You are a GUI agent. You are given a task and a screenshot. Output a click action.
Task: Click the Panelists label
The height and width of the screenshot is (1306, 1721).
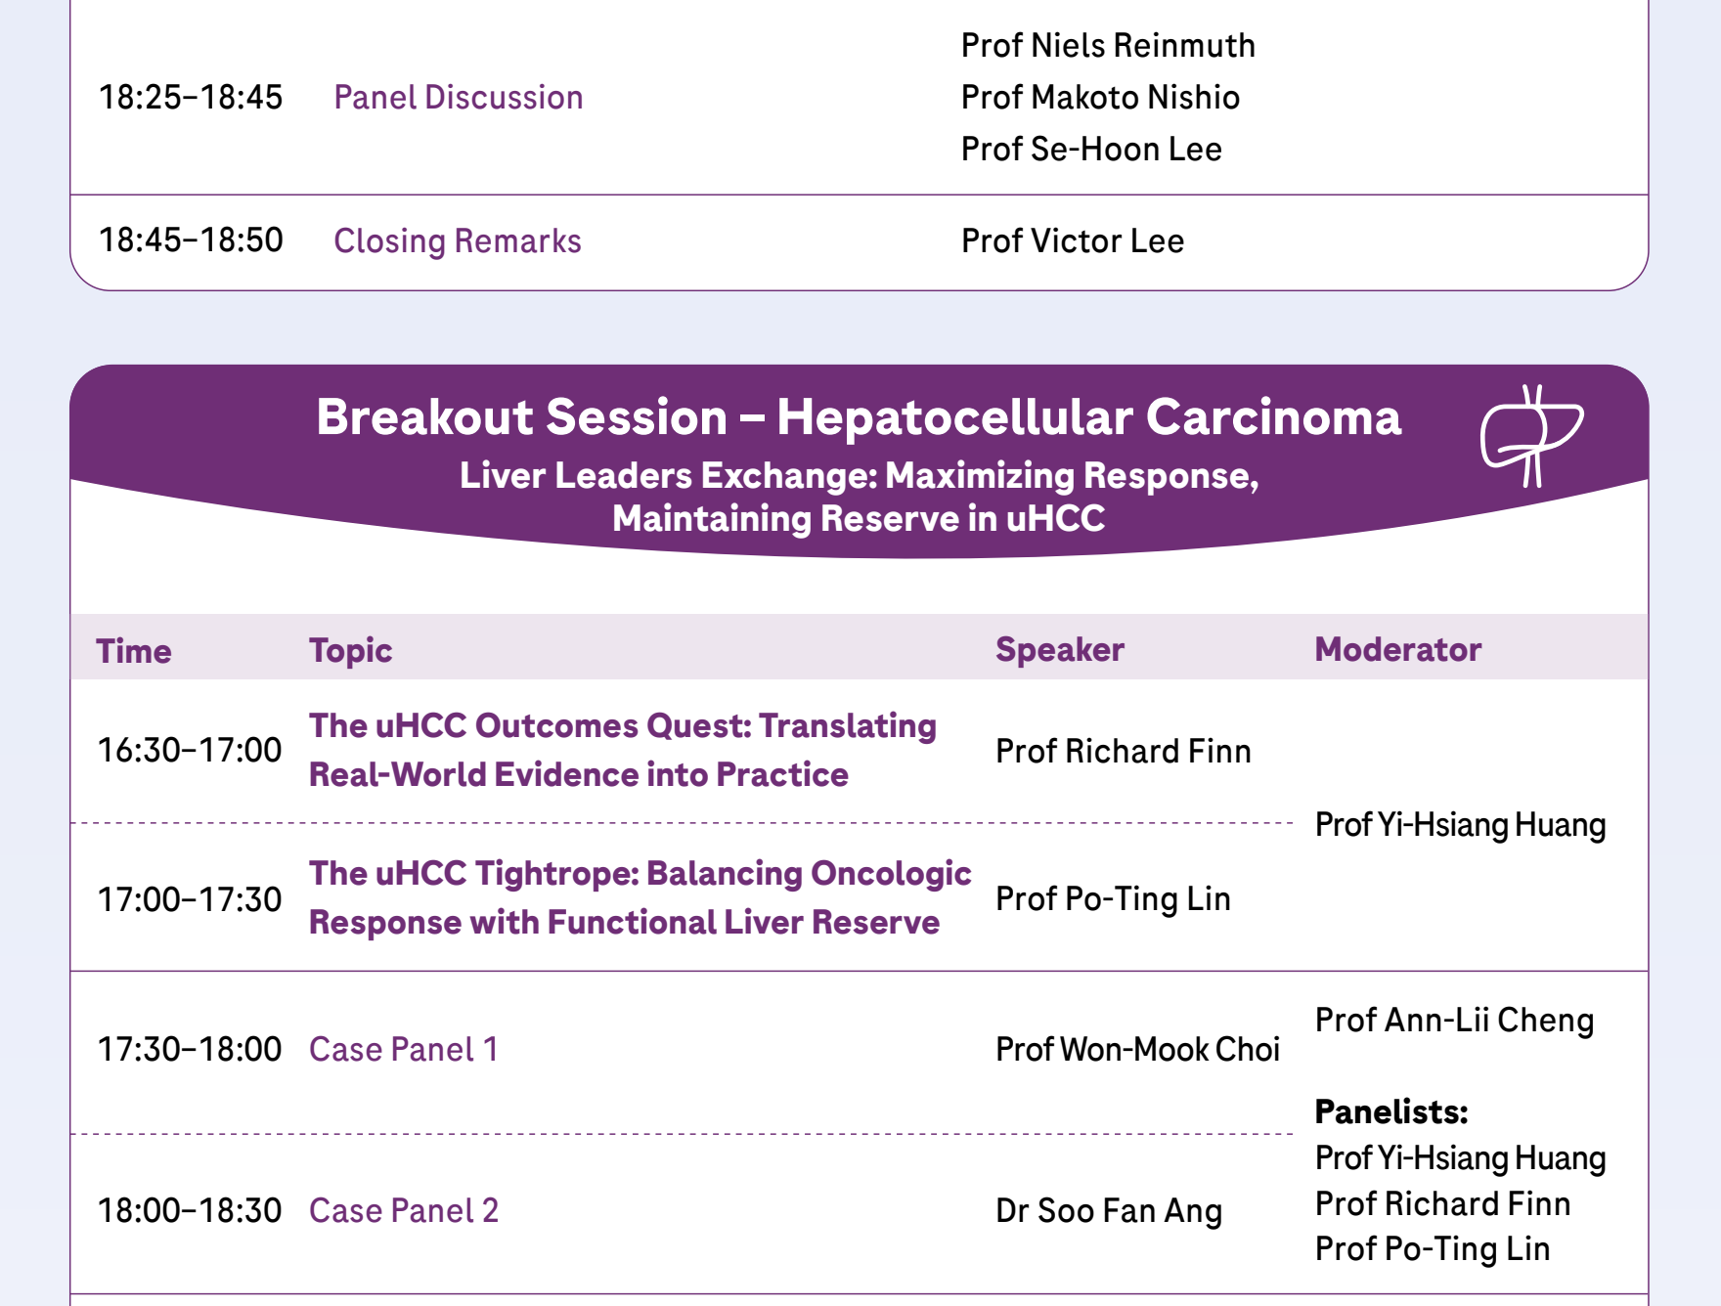(1391, 1111)
